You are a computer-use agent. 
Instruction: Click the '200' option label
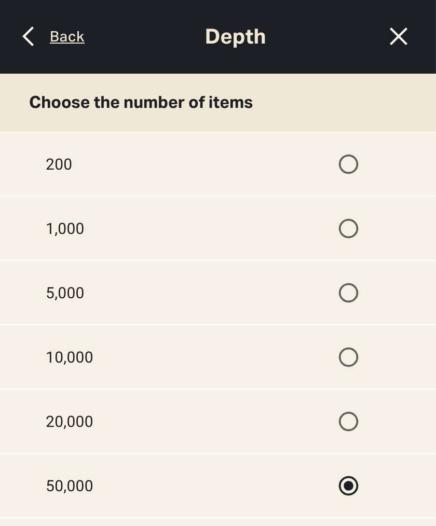(59, 164)
